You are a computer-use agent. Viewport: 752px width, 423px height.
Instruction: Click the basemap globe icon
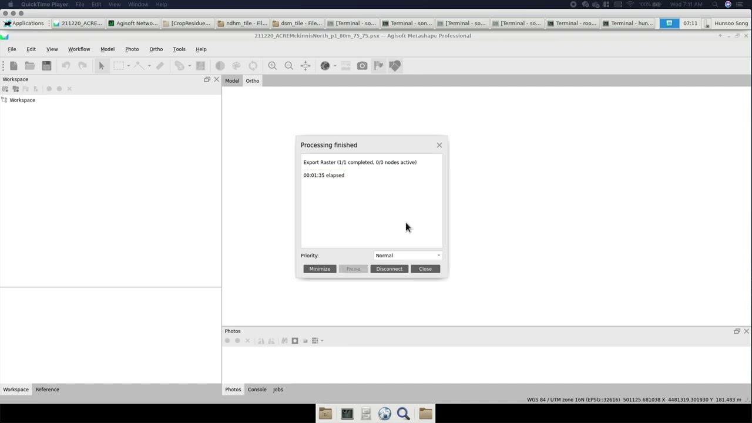(x=325, y=66)
